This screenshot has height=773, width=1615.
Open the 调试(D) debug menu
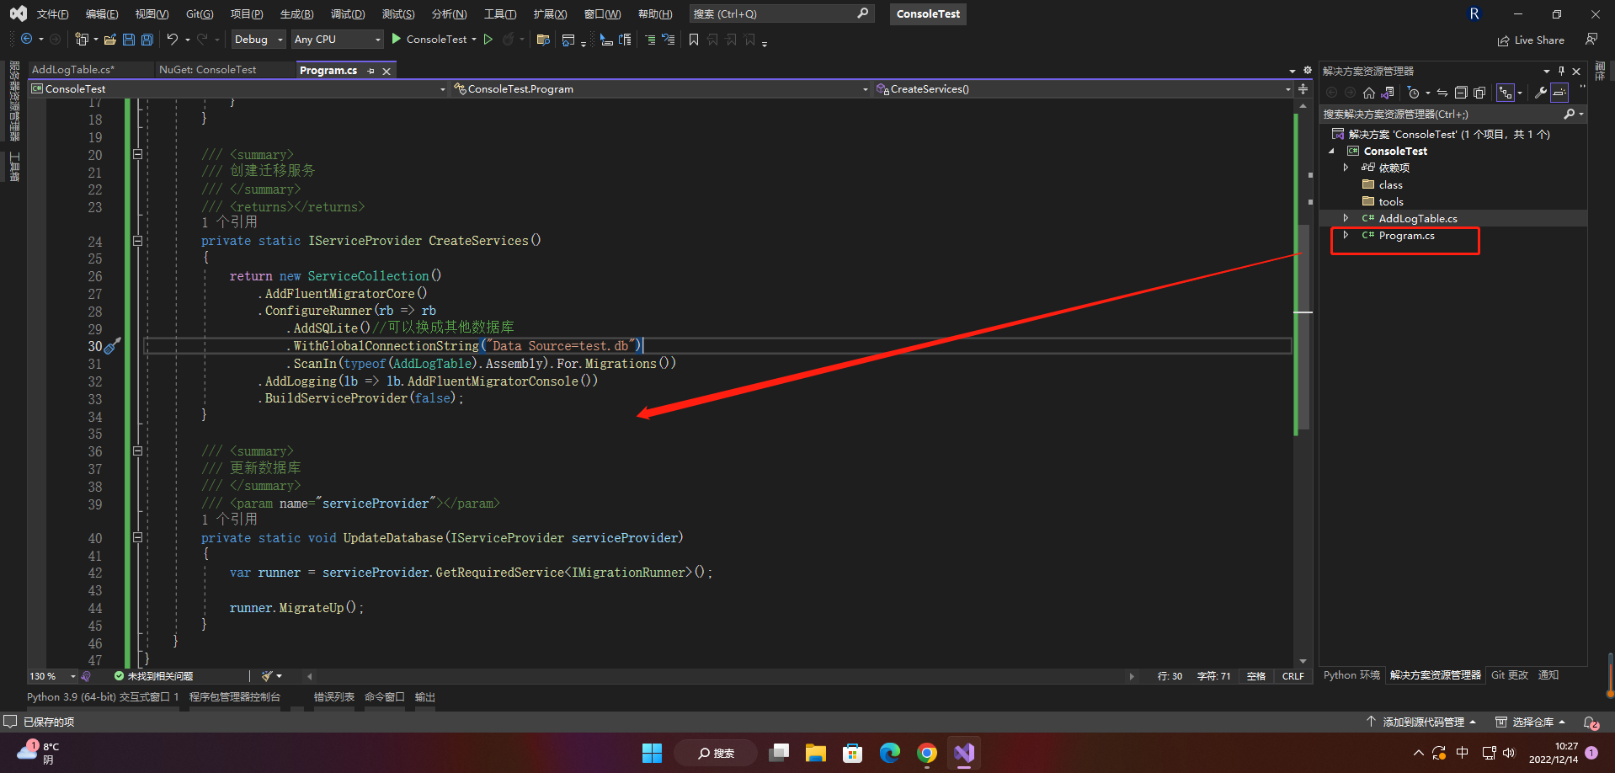click(x=348, y=14)
